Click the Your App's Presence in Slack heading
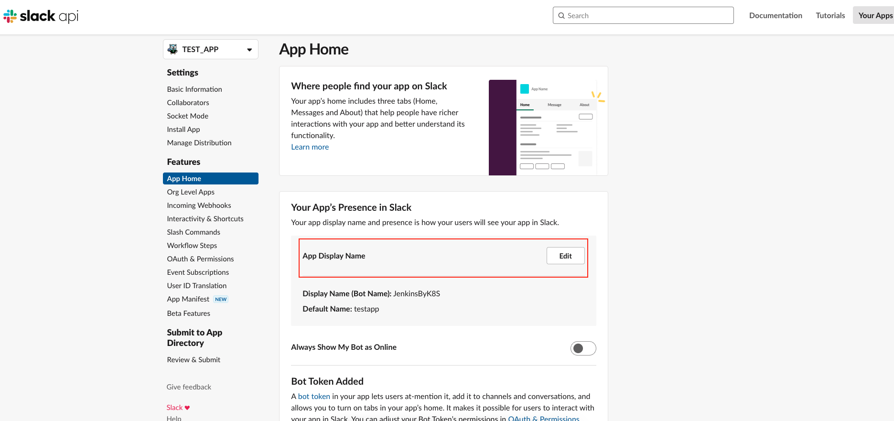894x421 pixels. pyautogui.click(x=351, y=207)
